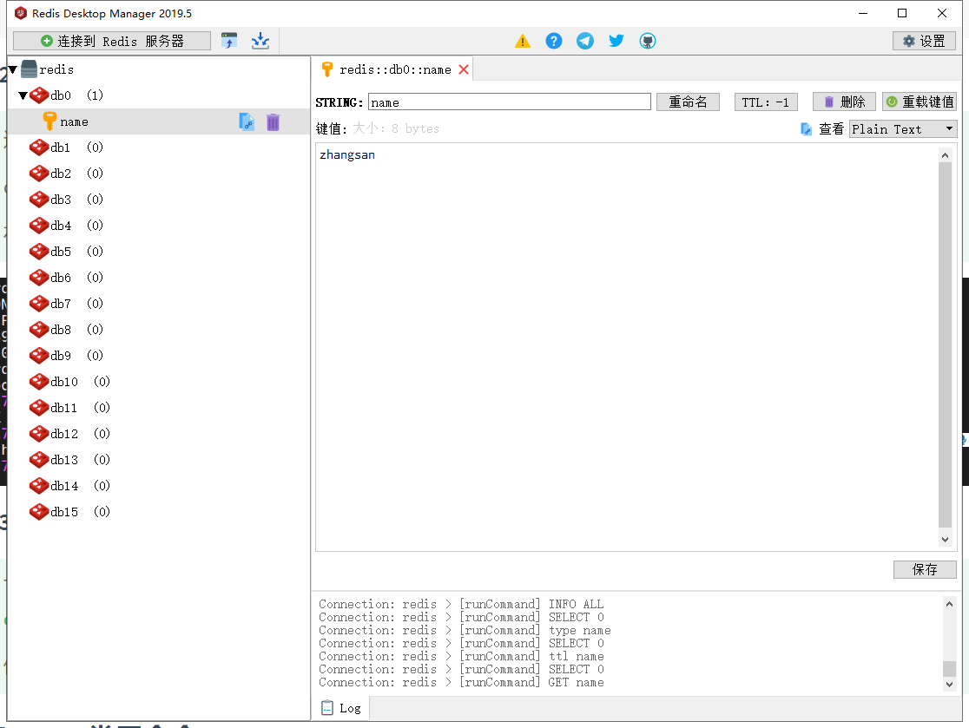Click the Telegram icon

point(584,40)
